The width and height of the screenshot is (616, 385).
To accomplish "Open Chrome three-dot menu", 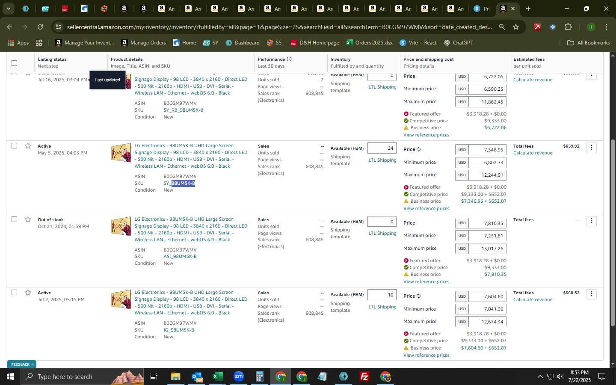I will [x=606, y=27].
